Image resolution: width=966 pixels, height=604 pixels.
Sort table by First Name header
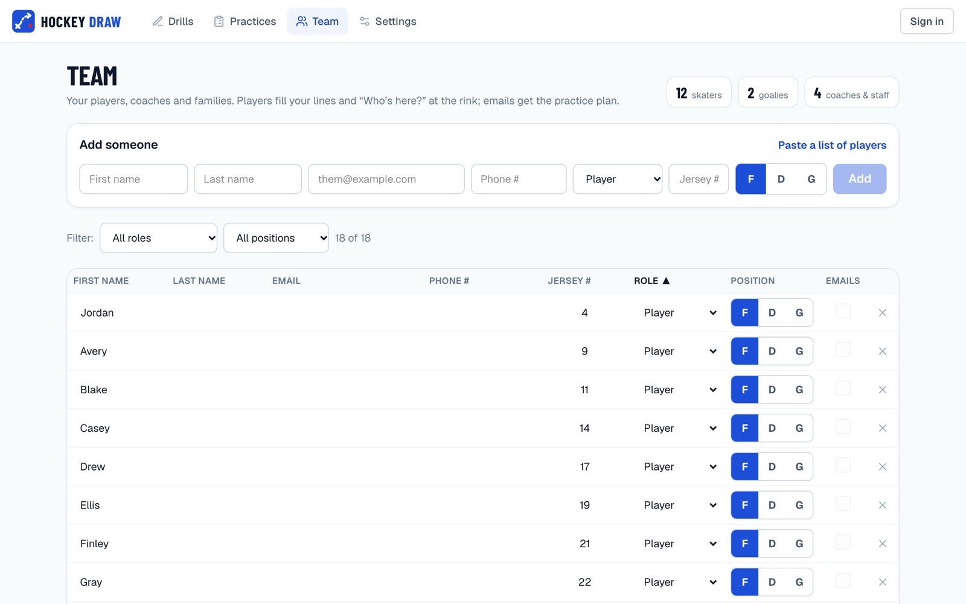tap(101, 281)
